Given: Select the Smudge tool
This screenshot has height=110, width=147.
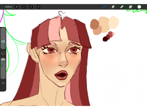Looking at the screenshot, I should 113,7.
